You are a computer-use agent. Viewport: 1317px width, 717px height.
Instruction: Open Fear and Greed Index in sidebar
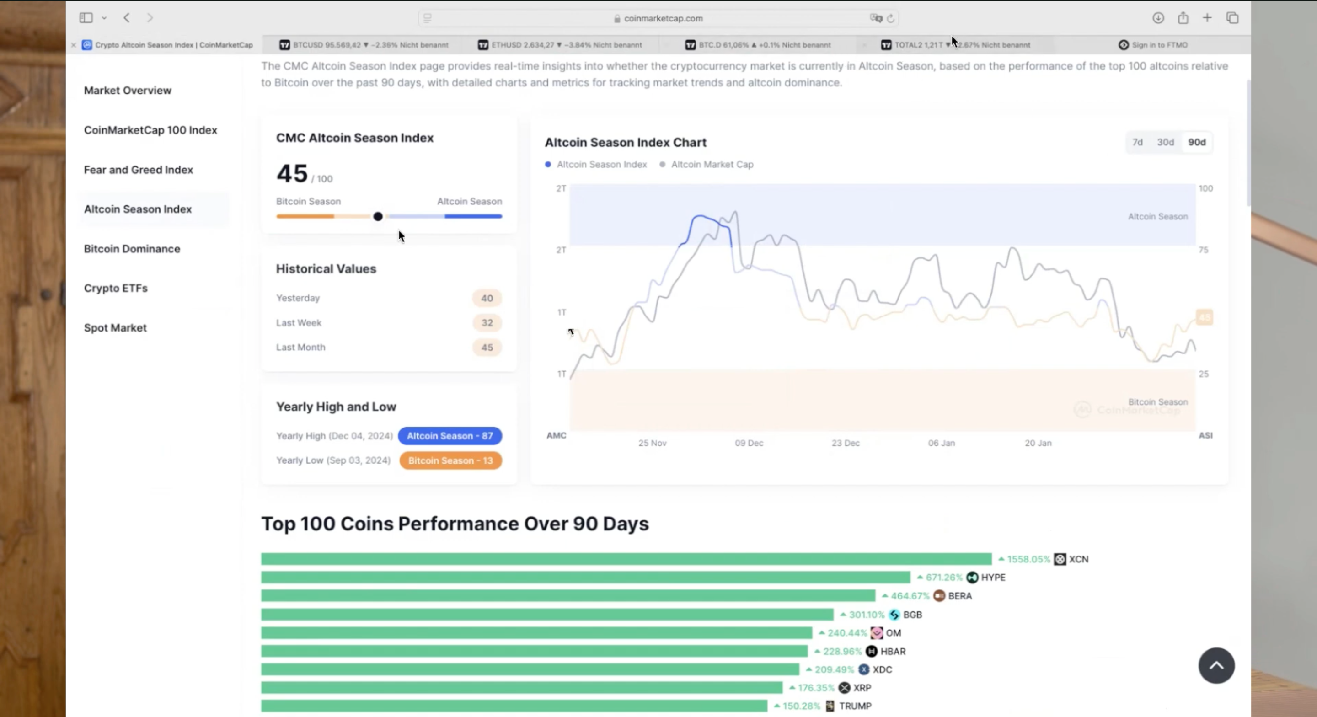[x=138, y=170]
